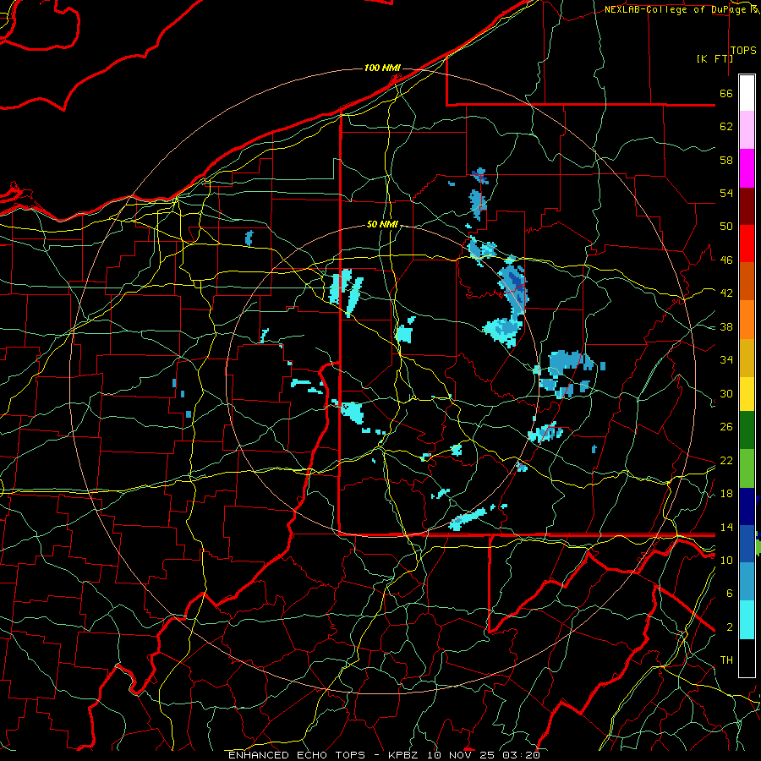
Task: Click the 'ENHANCED ECHO TOPS' caption text
Action: click(297, 755)
